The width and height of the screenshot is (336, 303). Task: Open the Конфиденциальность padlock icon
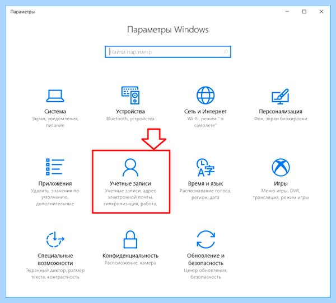[x=130, y=239]
